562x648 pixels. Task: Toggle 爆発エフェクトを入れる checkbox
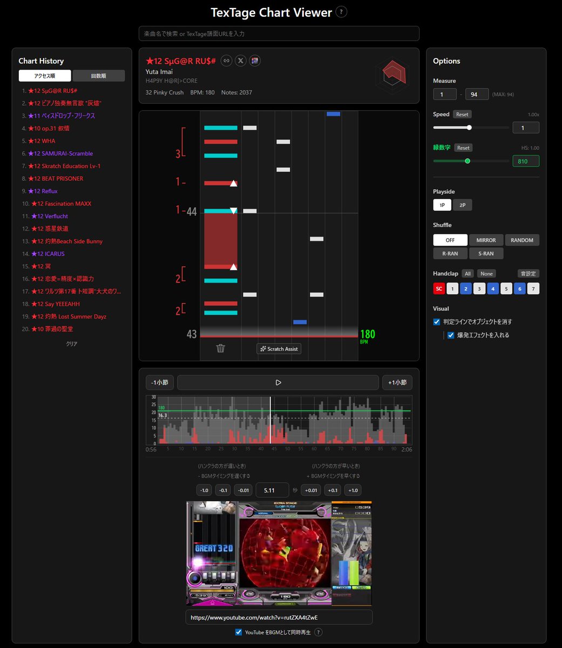[x=451, y=335]
